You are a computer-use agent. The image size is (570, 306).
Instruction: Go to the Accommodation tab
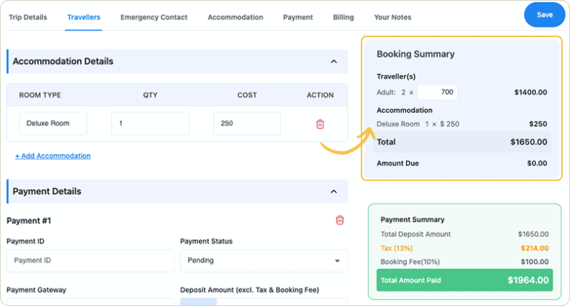click(235, 17)
